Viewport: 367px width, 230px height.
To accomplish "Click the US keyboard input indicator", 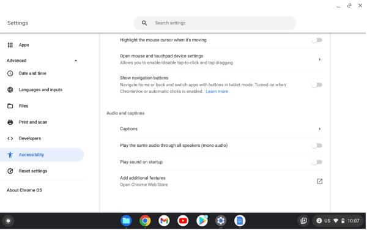I will 327,221.
